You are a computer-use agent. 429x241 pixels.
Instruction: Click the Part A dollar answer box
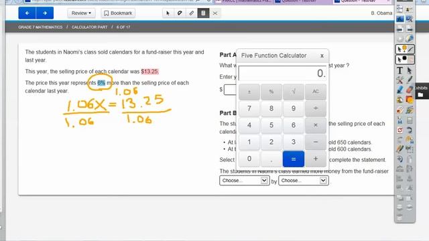[231, 90]
